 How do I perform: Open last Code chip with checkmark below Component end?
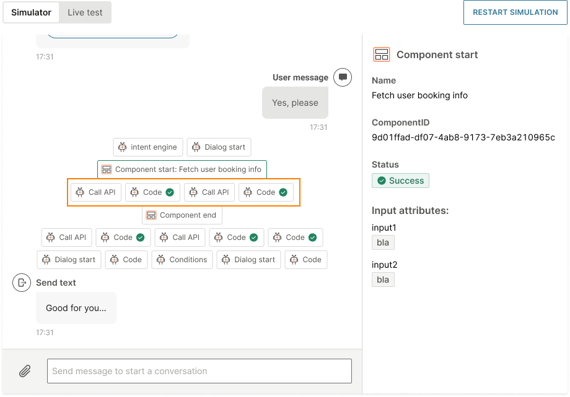[x=296, y=237]
